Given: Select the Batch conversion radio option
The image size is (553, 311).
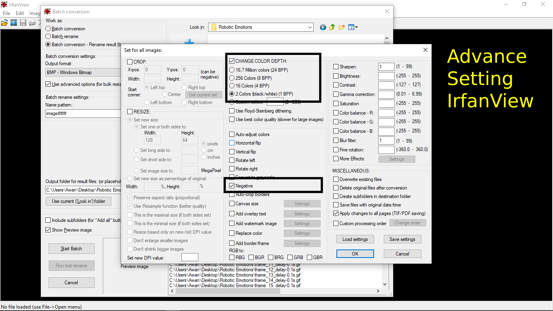Looking at the screenshot, I should point(48,29).
